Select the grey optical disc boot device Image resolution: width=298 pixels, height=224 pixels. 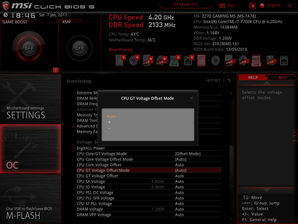pos(215,61)
